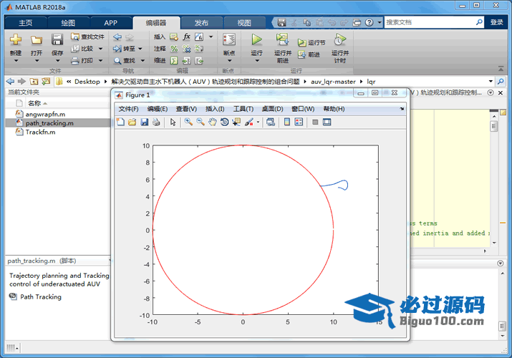Expand the Compare (比较) dropdown arrow
512x358 pixels.
[x=100, y=49]
